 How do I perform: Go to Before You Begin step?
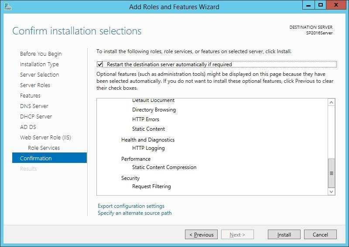tap(41, 54)
